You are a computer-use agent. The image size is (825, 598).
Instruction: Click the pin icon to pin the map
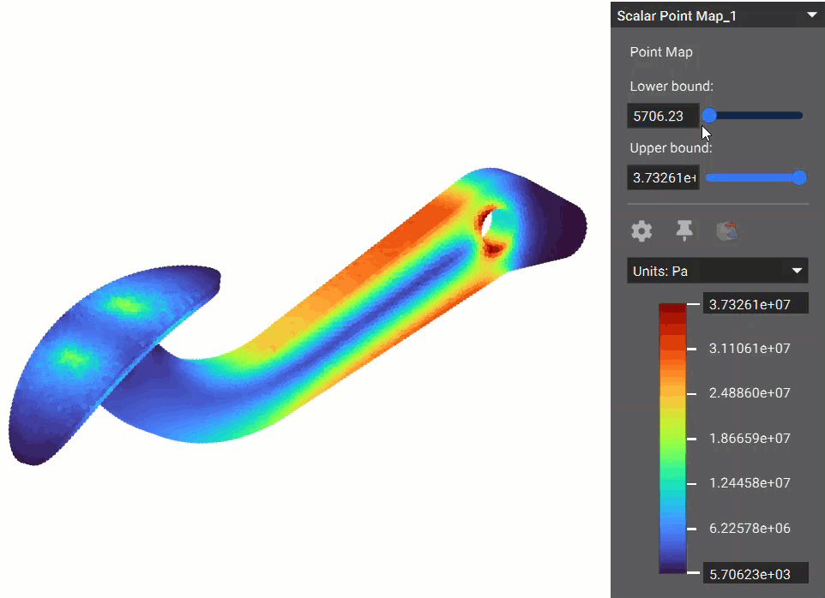click(x=684, y=230)
